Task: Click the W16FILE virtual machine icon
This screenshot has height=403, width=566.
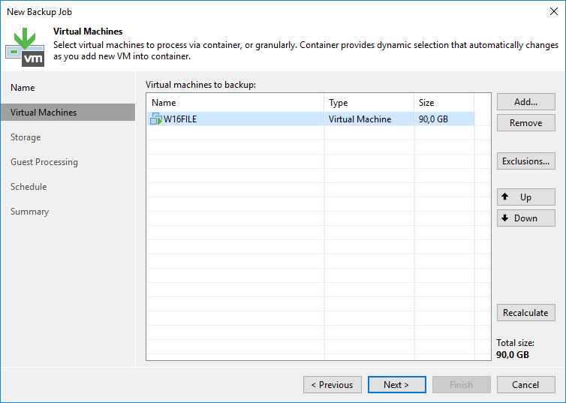Action: (156, 119)
